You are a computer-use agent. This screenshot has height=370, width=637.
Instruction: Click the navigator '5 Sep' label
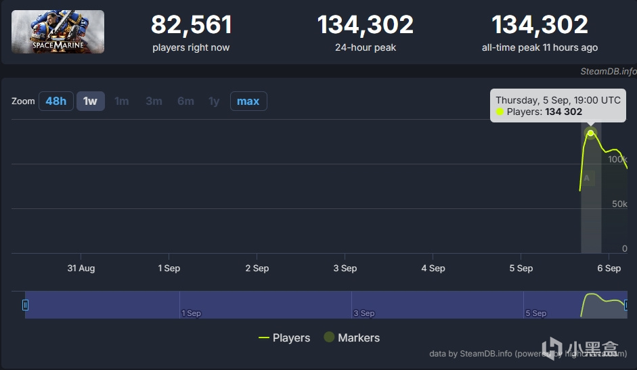pyautogui.click(x=536, y=313)
